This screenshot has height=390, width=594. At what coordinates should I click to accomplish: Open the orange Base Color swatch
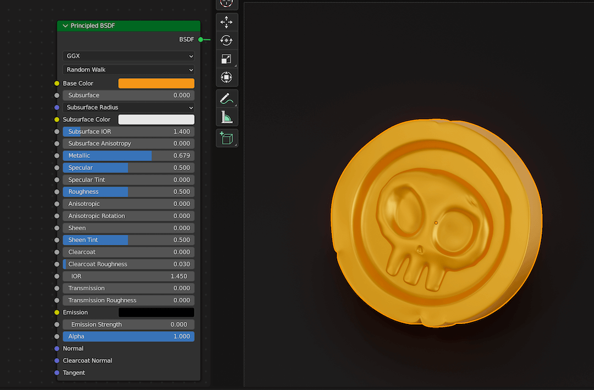click(x=156, y=83)
